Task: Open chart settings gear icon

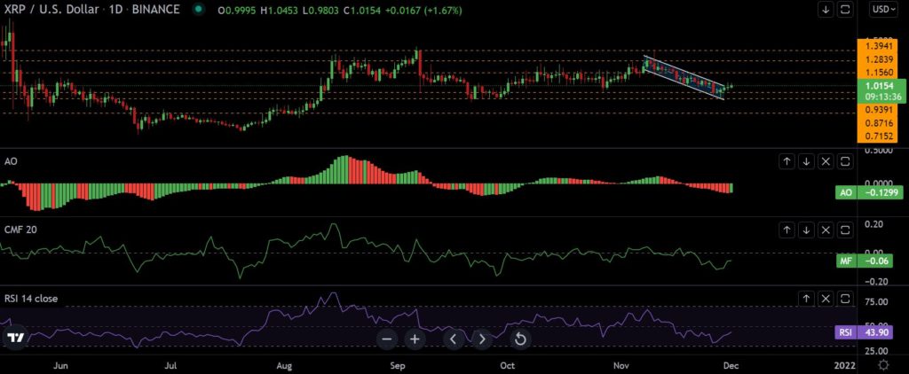Action: (883, 365)
